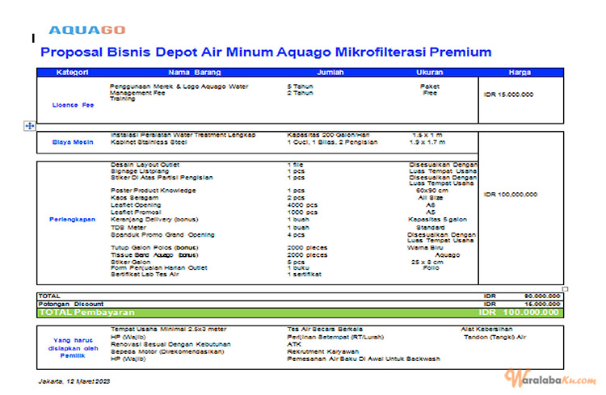The image size is (606, 395).
Task: Click 'Kapasitas 200 Galon/Hari'
Action: point(328,135)
